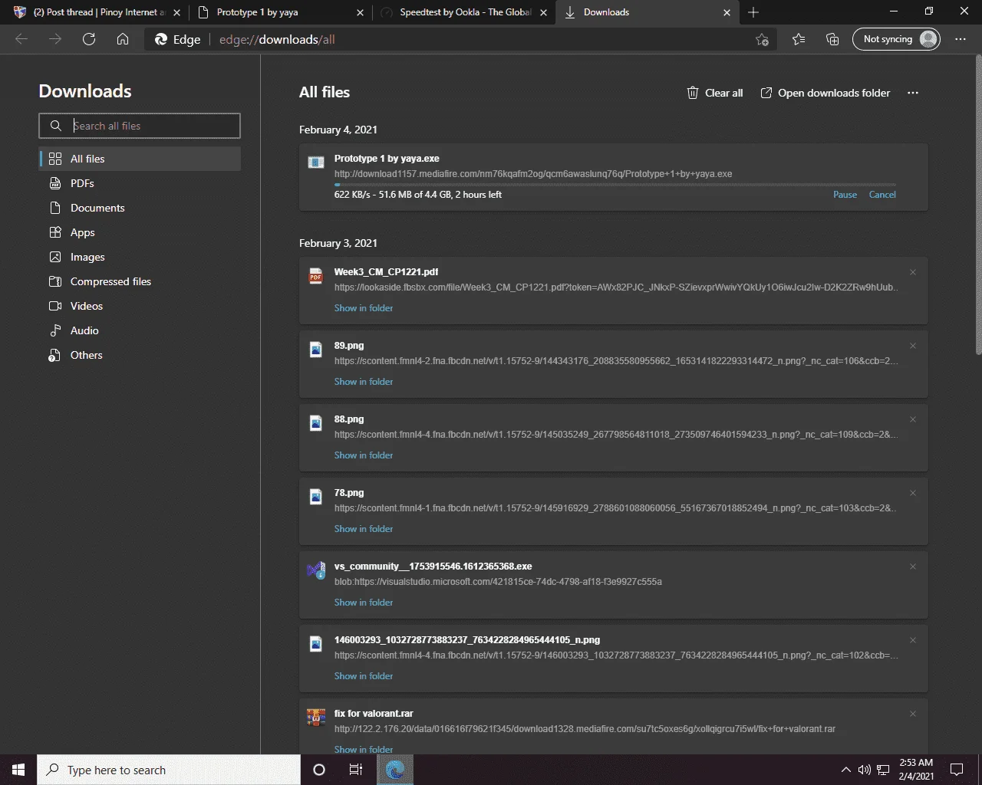This screenshot has height=785, width=982.
Task: Click the image icon for 78.png
Action: point(316,497)
